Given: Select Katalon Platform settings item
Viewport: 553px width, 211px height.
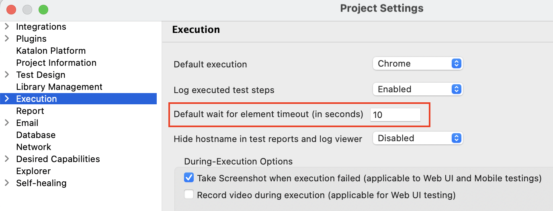Looking at the screenshot, I should (x=51, y=51).
